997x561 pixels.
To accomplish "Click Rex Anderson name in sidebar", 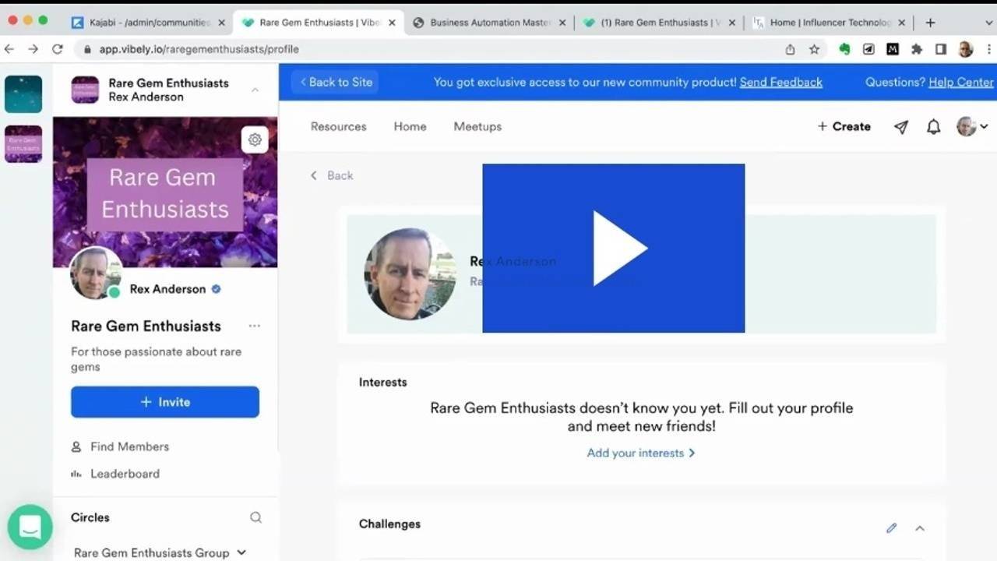I will [167, 289].
